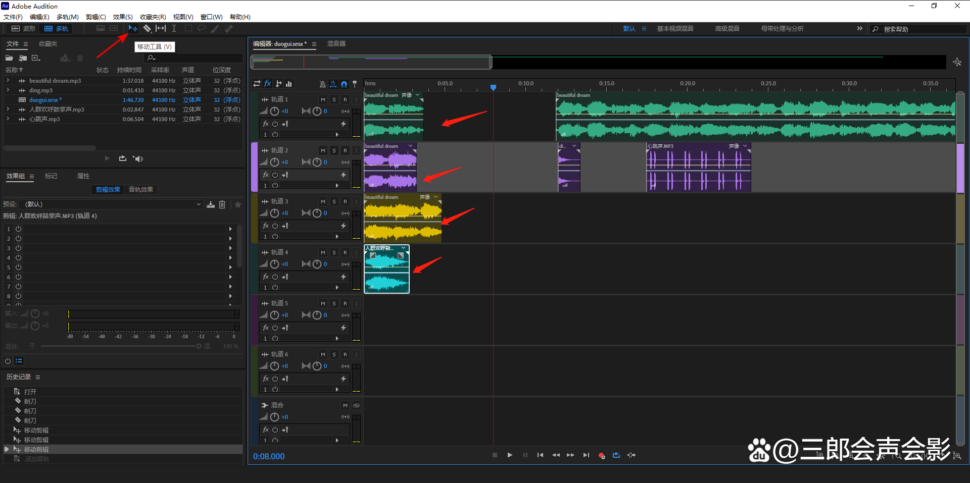Viewport: 970px width, 483px height.
Task: Open file folder icon in Files panel
Action: click(x=9, y=58)
